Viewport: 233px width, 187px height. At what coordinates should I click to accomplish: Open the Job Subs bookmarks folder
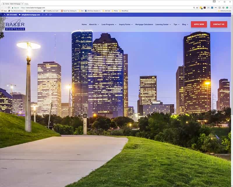[106, 11]
